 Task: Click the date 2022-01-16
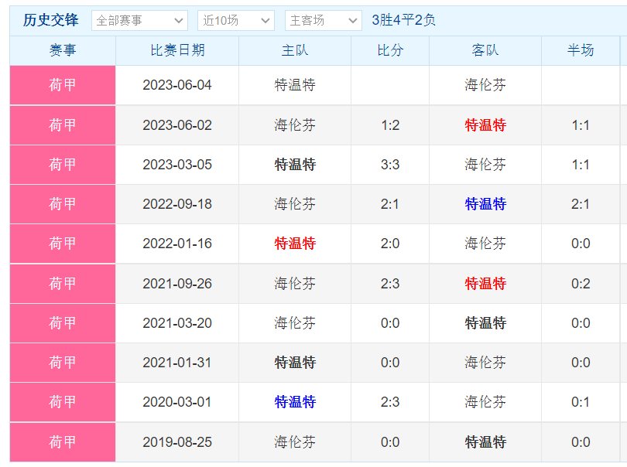177,244
